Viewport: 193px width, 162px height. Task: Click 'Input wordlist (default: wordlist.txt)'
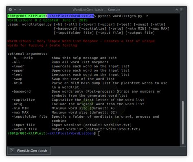click(x=92, y=125)
